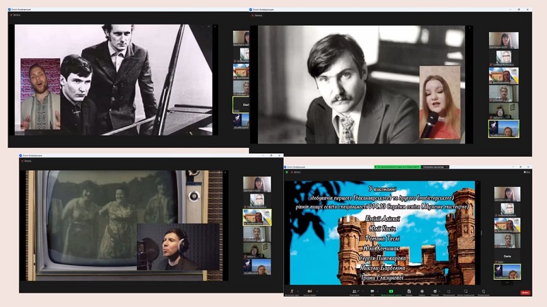This screenshot has height=307, width=547.
Task: Select top participant thumbnail in bottom-right window
Action: tap(507, 194)
